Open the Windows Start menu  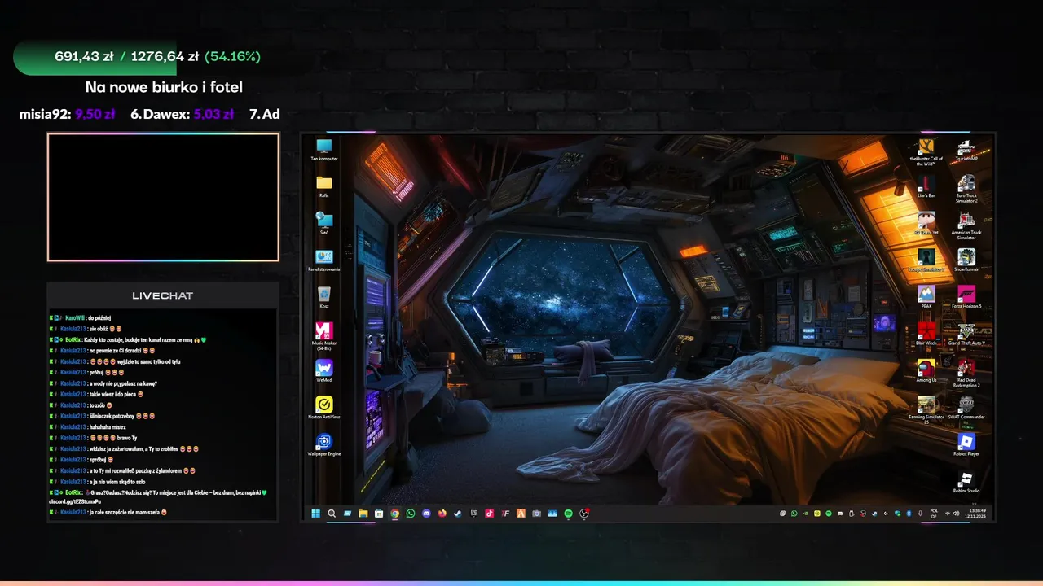click(315, 514)
